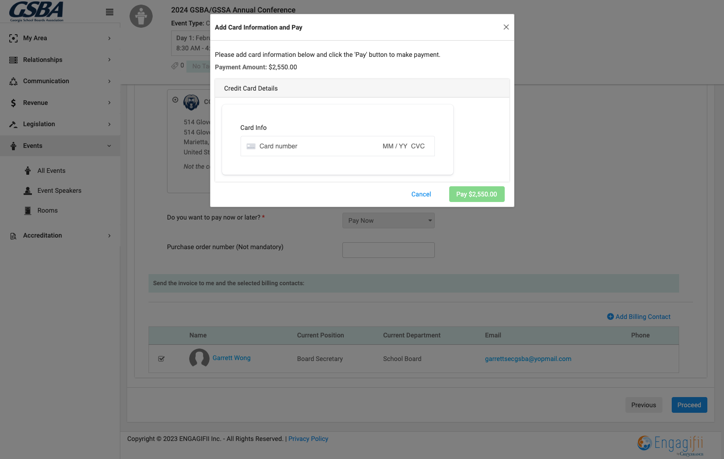Click the credit card icon in Card Info
The width and height of the screenshot is (724, 459).
pyautogui.click(x=251, y=146)
